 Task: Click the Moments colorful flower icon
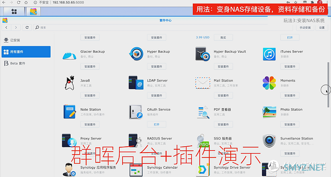click(x=269, y=83)
